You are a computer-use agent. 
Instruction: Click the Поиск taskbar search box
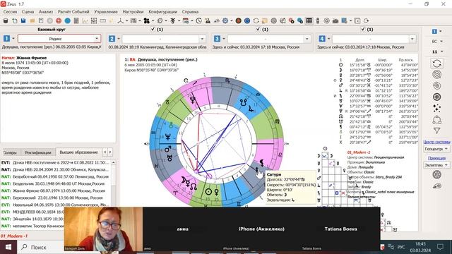40,247
